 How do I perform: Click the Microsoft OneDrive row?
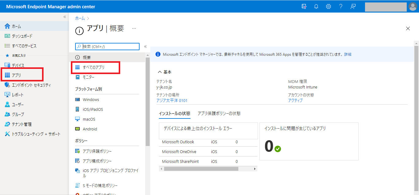(x=208, y=152)
